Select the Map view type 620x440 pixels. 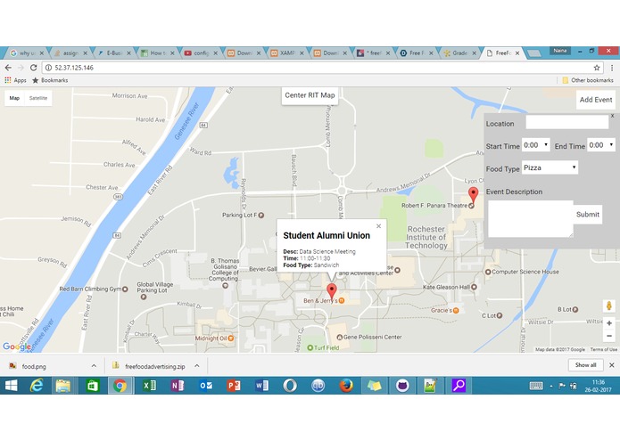tap(14, 98)
